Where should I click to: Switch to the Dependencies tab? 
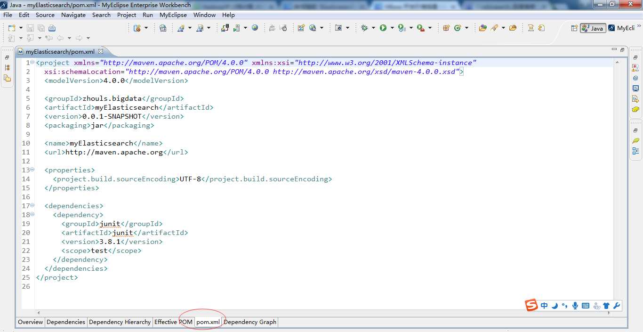point(66,322)
